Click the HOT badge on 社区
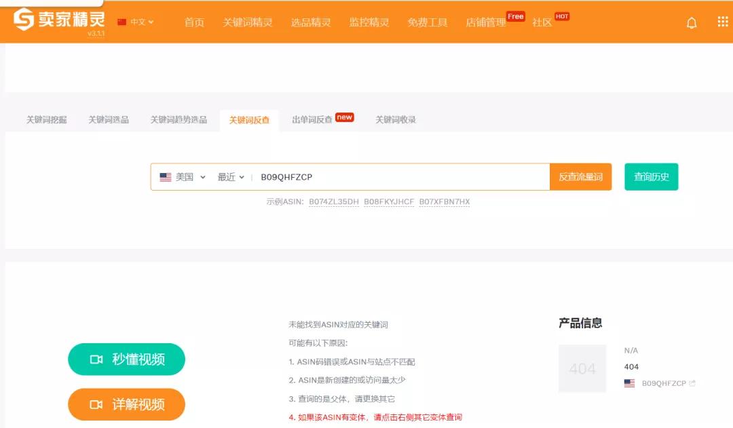733x428 pixels. coord(563,15)
